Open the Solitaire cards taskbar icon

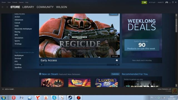62,97
